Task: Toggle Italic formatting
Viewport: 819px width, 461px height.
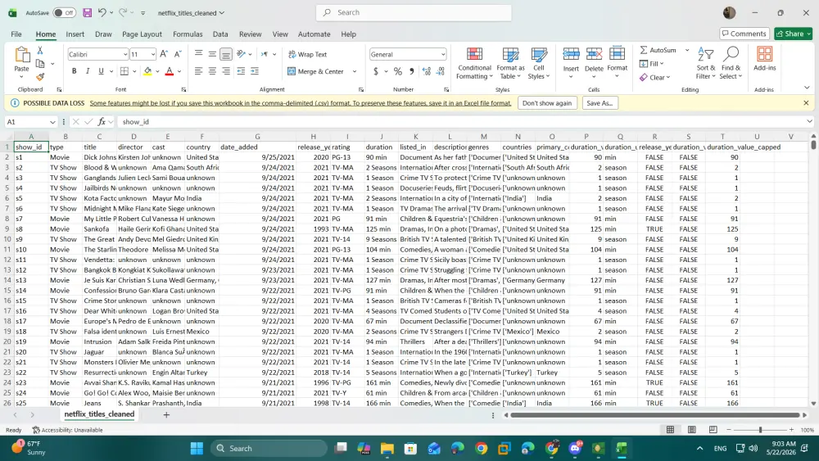Action: 88,71
